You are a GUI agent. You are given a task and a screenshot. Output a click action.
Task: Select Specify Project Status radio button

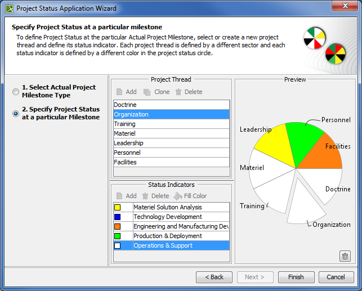click(16, 114)
